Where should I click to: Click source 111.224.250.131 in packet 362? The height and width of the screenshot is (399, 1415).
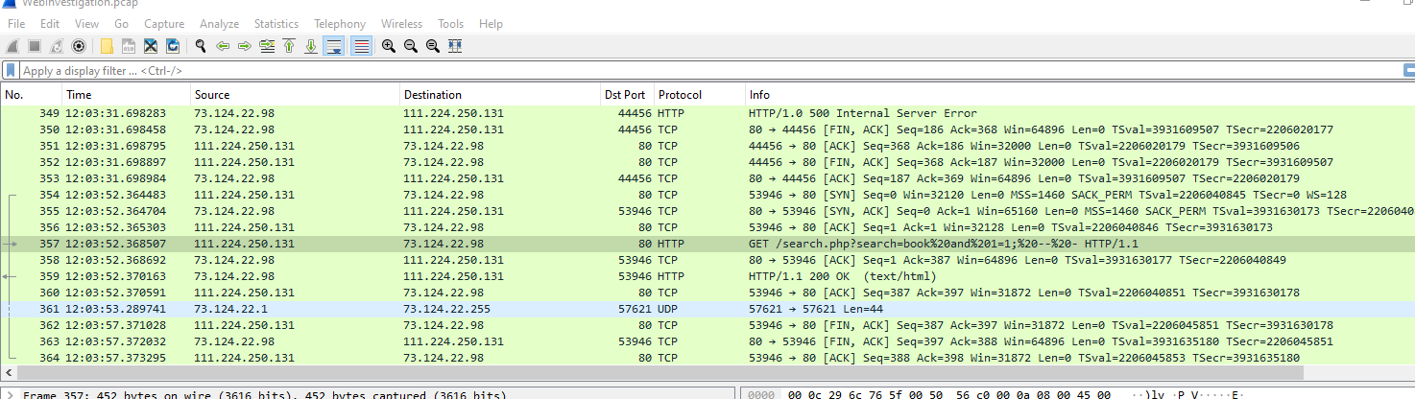pos(244,325)
